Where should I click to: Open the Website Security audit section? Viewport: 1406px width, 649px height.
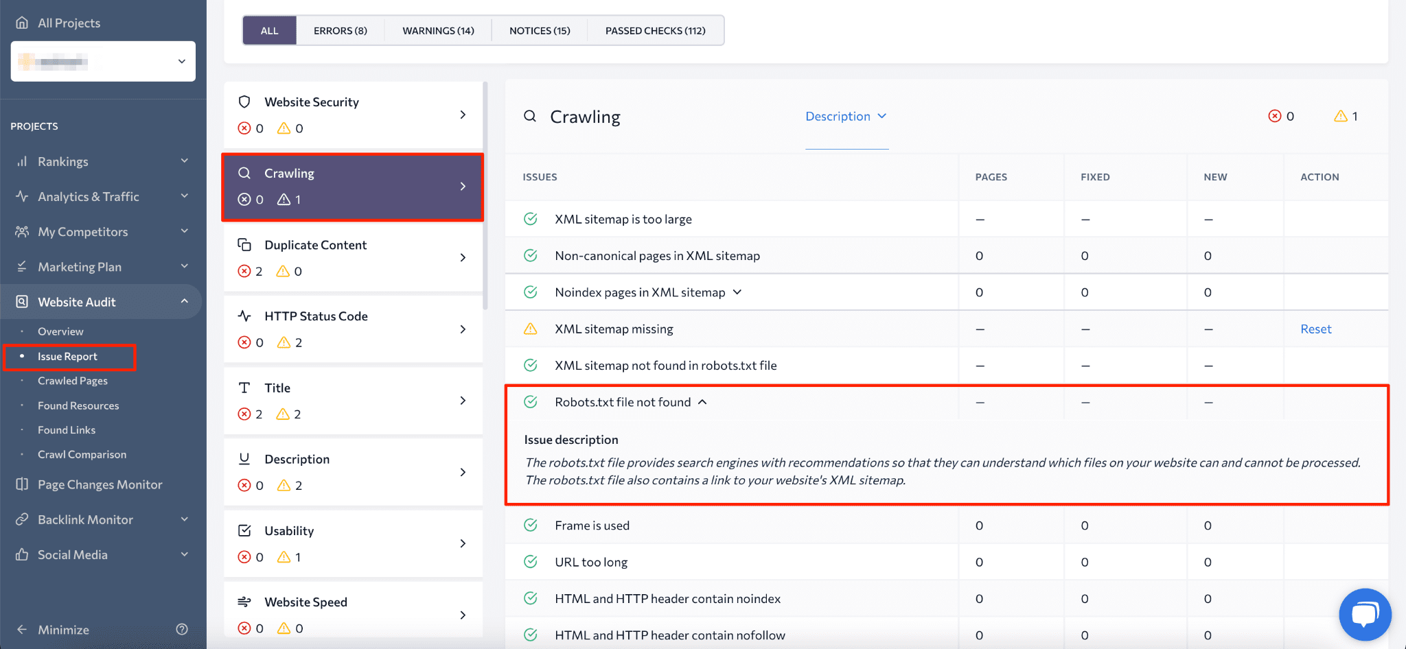[310, 102]
